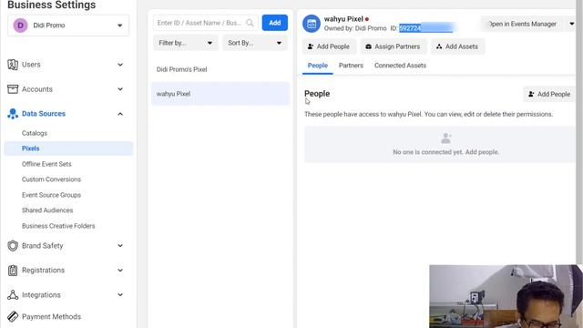
Task: Click Add People in the People section
Action: pos(549,95)
